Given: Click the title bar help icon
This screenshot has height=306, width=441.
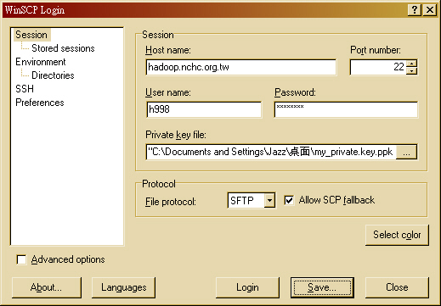Looking at the screenshot, I should [415, 10].
